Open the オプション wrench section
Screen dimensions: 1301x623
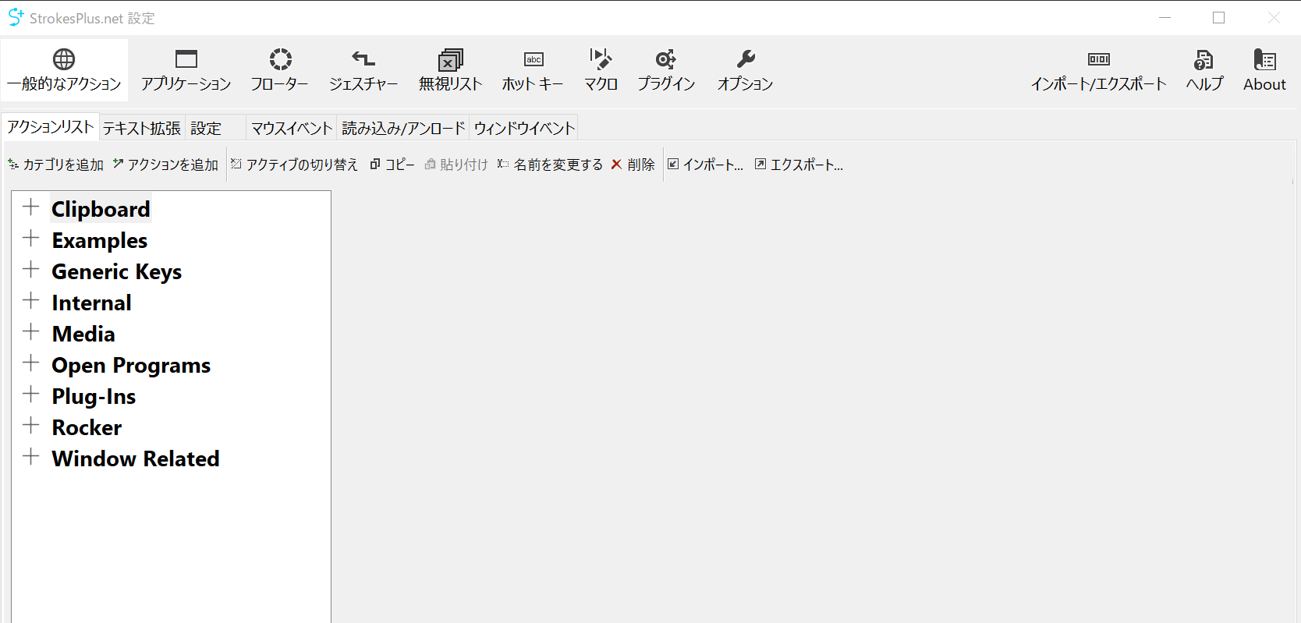(x=746, y=70)
